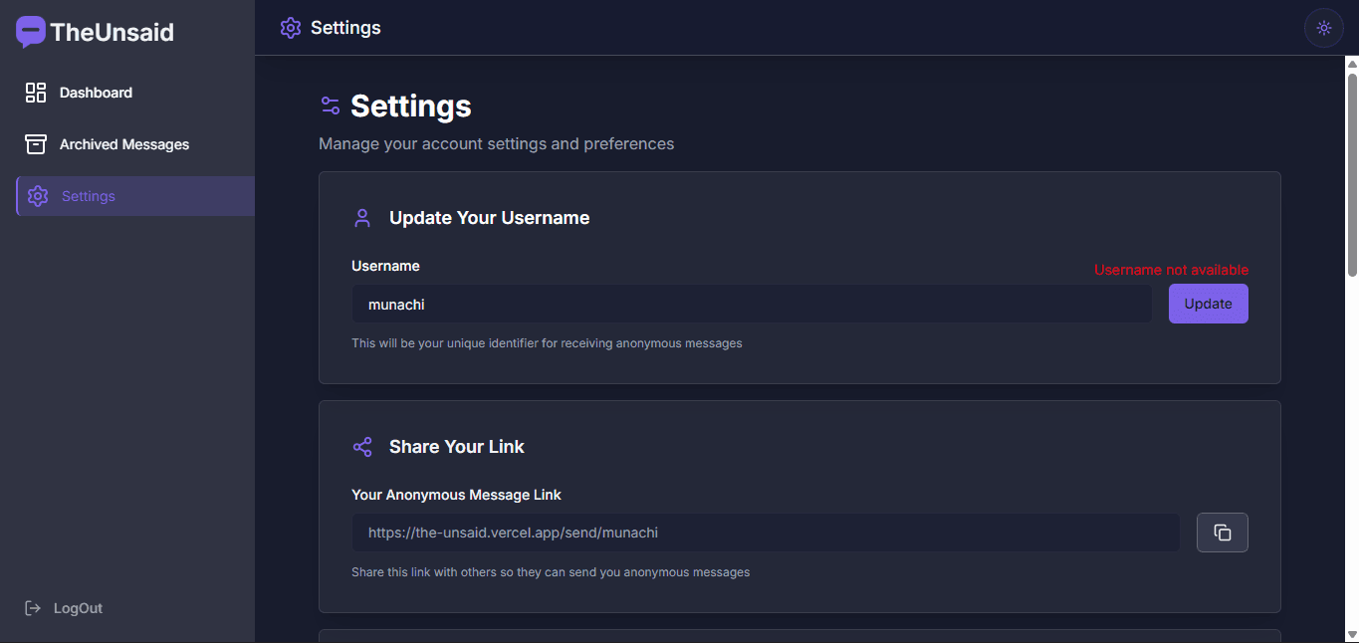Image resolution: width=1359 pixels, height=643 pixels.
Task: Click 'Manage your account settings and preferences' text
Action: pos(496,144)
